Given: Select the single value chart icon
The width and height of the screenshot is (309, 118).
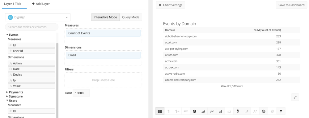Looking at the screenshot, I should pos(168,111).
